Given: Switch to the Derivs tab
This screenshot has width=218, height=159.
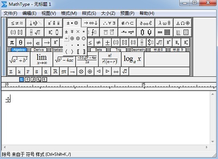Looking at the screenshot, I should click(x=39, y=50).
